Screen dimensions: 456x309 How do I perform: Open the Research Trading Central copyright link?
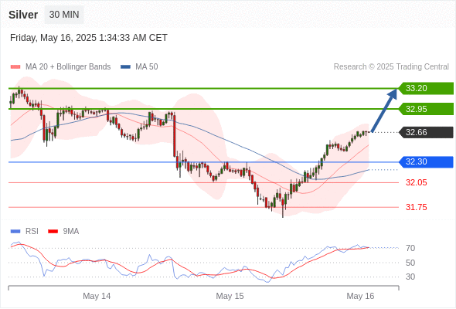(x=391, y=67)
